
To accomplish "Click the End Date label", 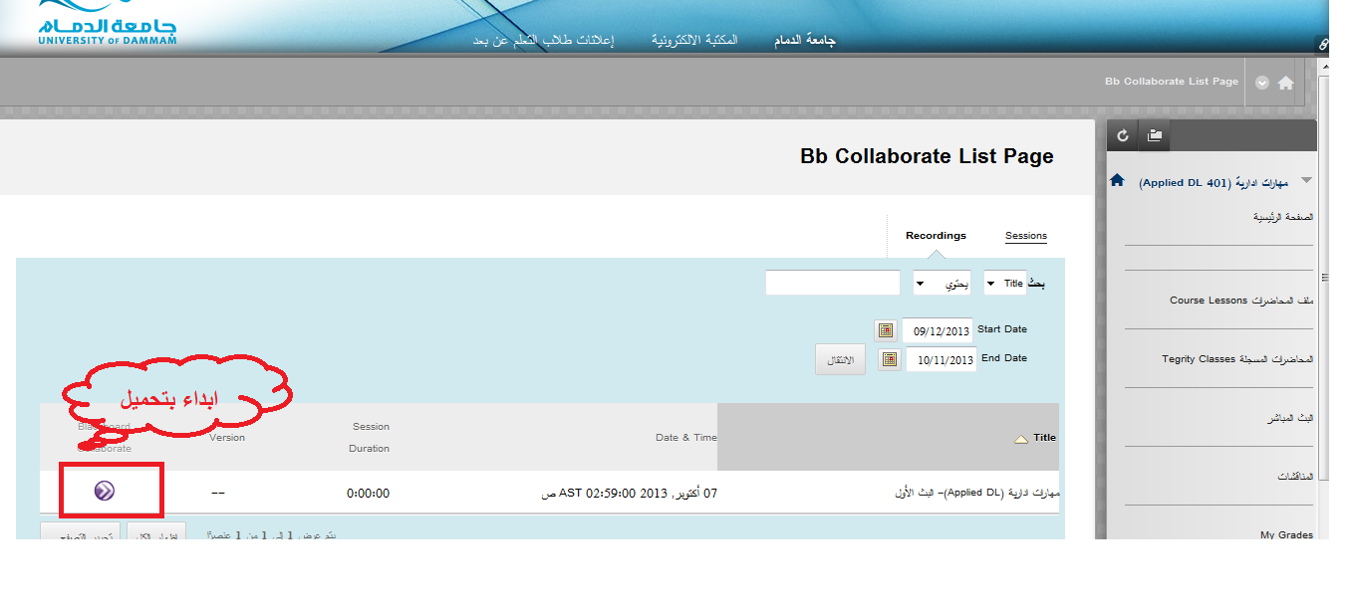I will [x=1004, y=358].
